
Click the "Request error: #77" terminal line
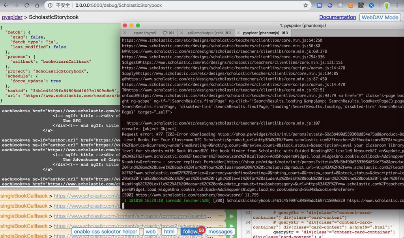point(263,134)
